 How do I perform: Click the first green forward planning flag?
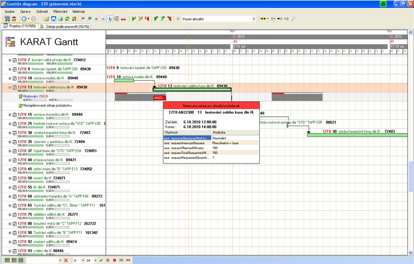pyautogui.click(x=134, y=19)
